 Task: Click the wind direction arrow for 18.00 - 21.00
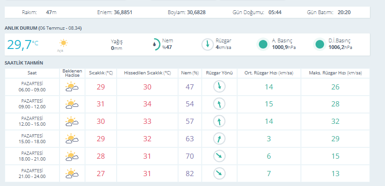(219, 156)
